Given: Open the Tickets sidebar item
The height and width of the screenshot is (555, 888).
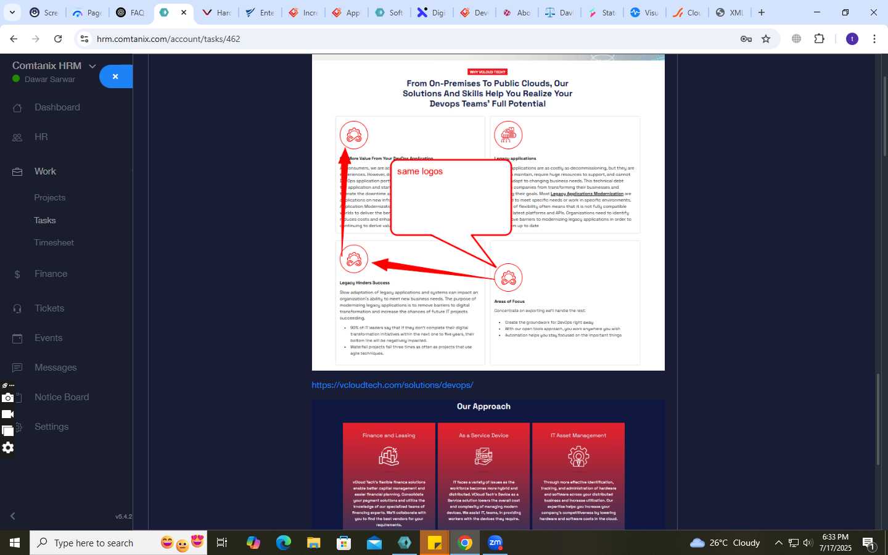Looking at the screenshot, I should [x=49, y=308].
